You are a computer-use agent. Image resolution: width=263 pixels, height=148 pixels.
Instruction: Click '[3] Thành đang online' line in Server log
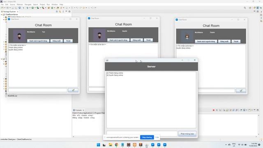pyautogui.click(x=115, y=73)
